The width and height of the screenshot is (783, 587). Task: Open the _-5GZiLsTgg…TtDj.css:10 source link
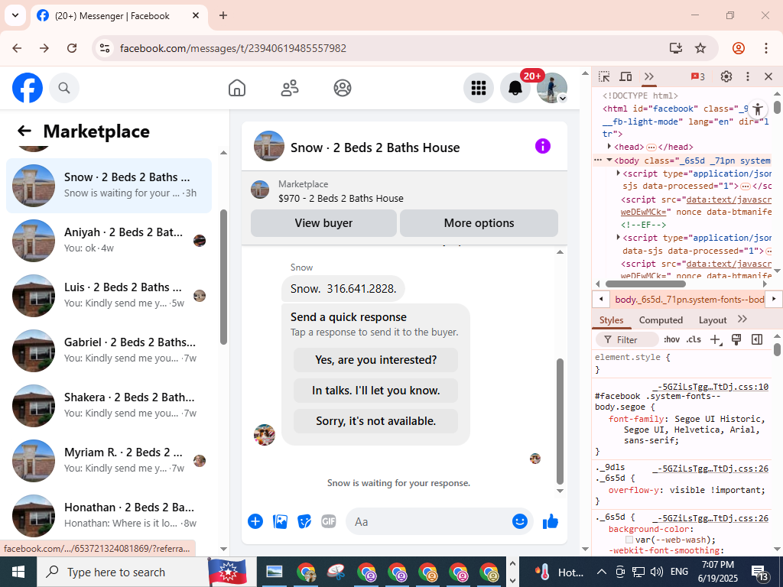(x=710, y=386)
